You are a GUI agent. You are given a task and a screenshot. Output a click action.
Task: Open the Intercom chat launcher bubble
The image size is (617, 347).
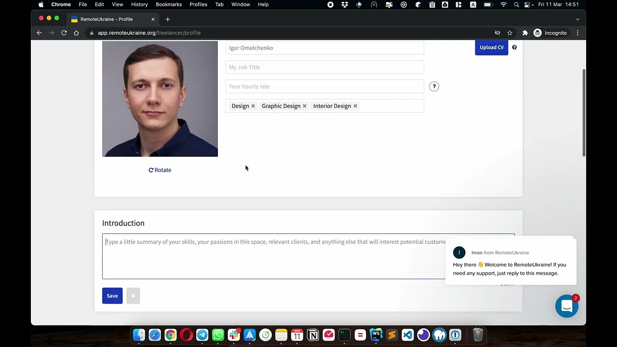pyautogui.click(x=567, y=306)
